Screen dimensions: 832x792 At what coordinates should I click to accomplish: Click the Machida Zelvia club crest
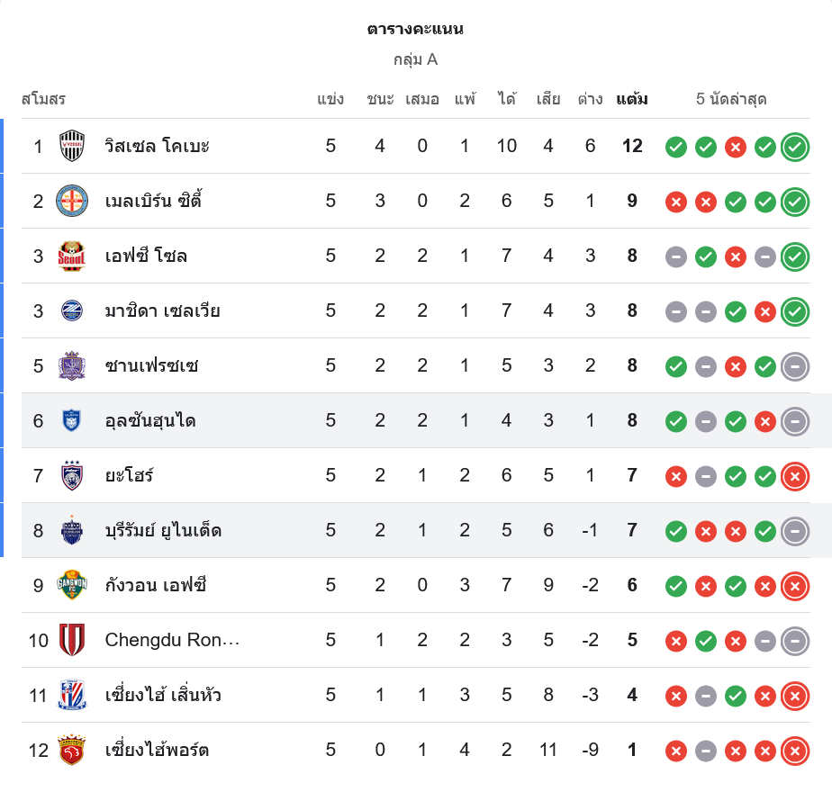pyautogui.click(x=72, y=310)
